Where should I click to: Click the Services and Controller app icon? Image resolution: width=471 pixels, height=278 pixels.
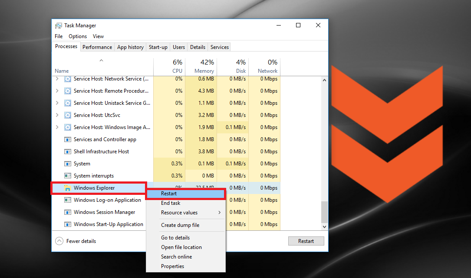68,139
